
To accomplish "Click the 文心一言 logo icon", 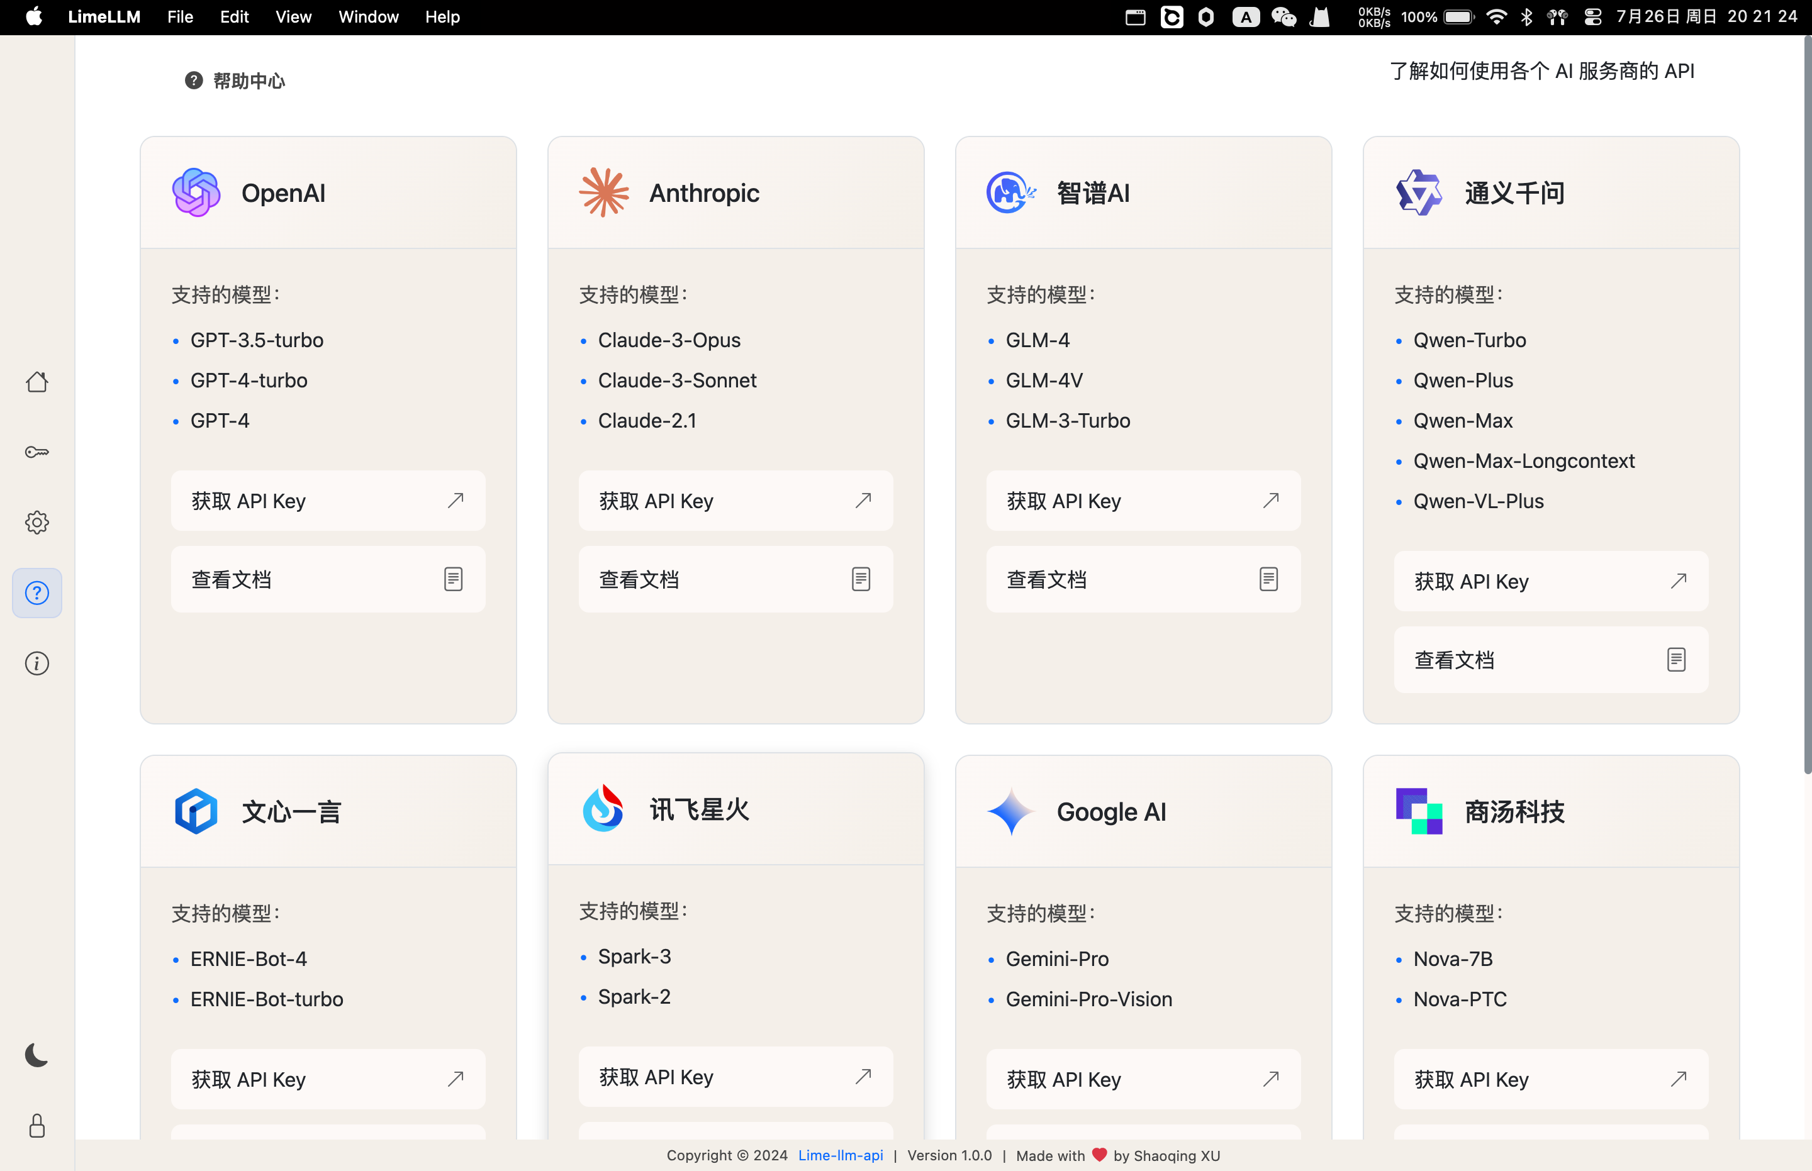I will click(x=196, y=811).
